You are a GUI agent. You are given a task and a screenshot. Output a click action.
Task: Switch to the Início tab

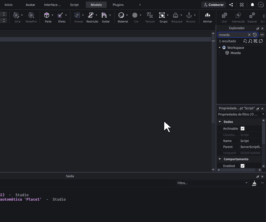(x=8, y=5)
